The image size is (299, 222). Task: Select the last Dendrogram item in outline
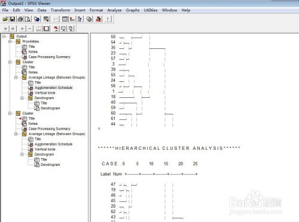tap(50, 165)
